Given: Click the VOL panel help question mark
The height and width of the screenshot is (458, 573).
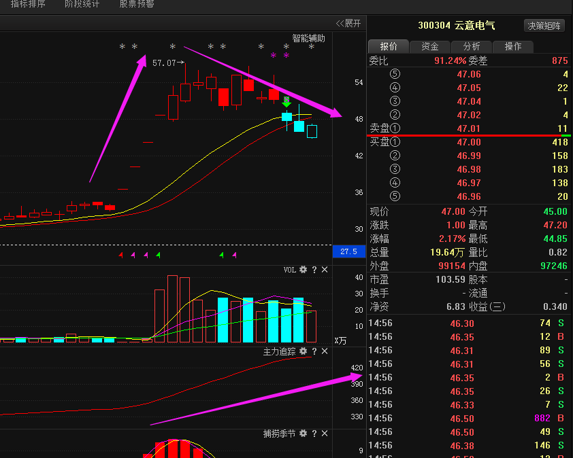Looking at the screenshot, I should click(x=314, y=270).
